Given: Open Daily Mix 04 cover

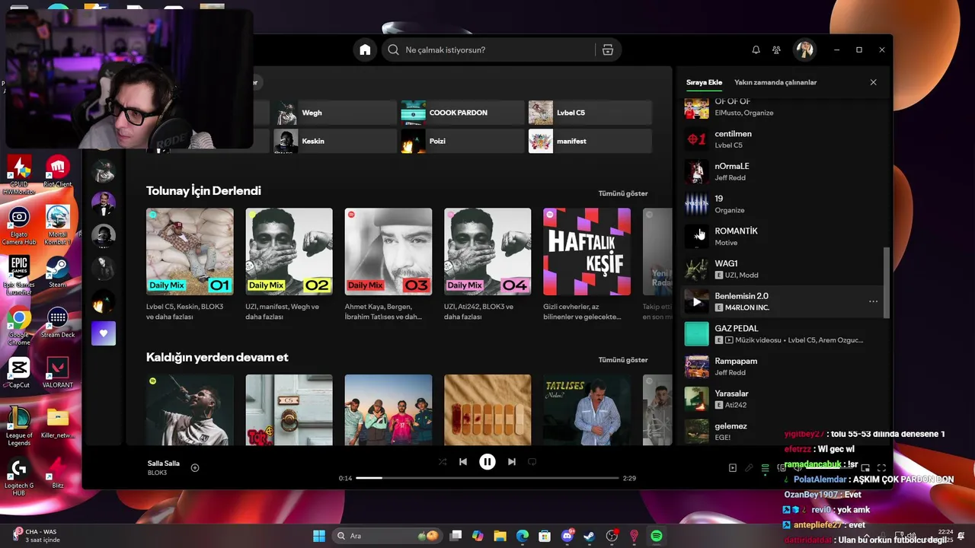Looking at the screenshot, I should 487,252.
